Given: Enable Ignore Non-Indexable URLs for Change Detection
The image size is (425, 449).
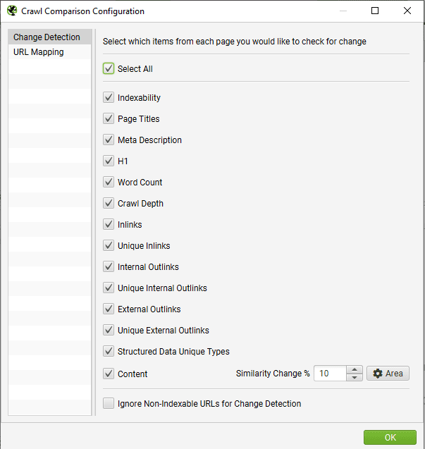Looking at the screenshot, I should point(109,403).
